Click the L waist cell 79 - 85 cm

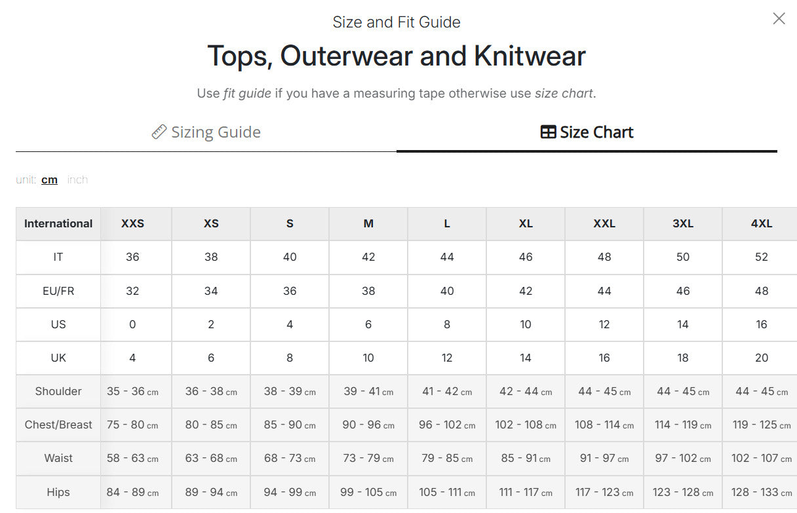(447, 458)
